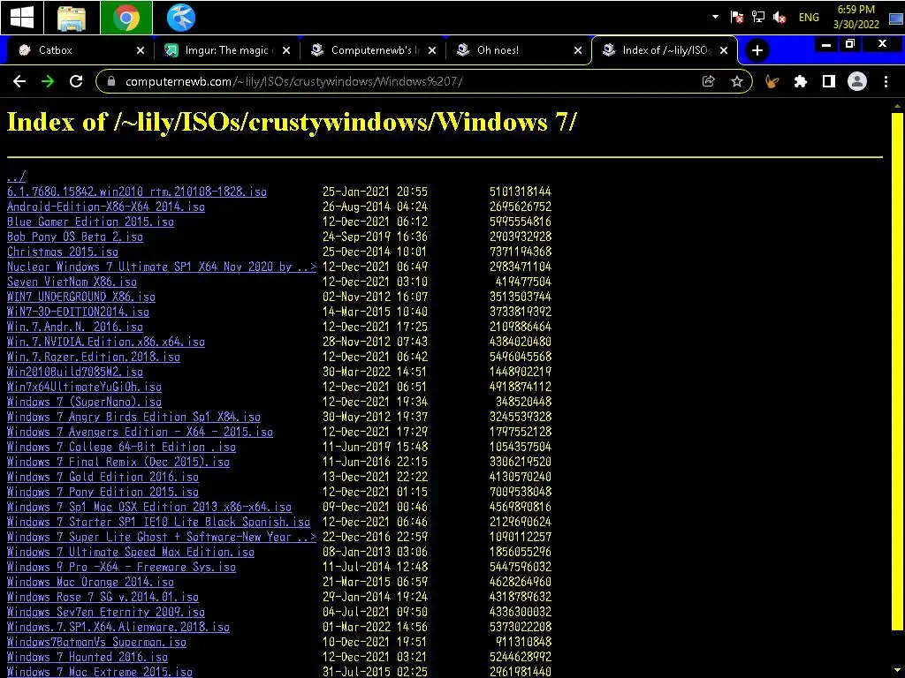
Task: Open Windows7BatmanVs Superman.iso link
Action: [96, 641]
